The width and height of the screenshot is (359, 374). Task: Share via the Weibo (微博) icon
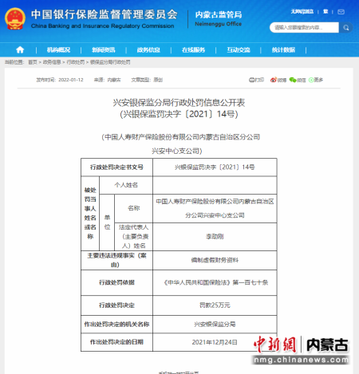(x=278, y=80)
